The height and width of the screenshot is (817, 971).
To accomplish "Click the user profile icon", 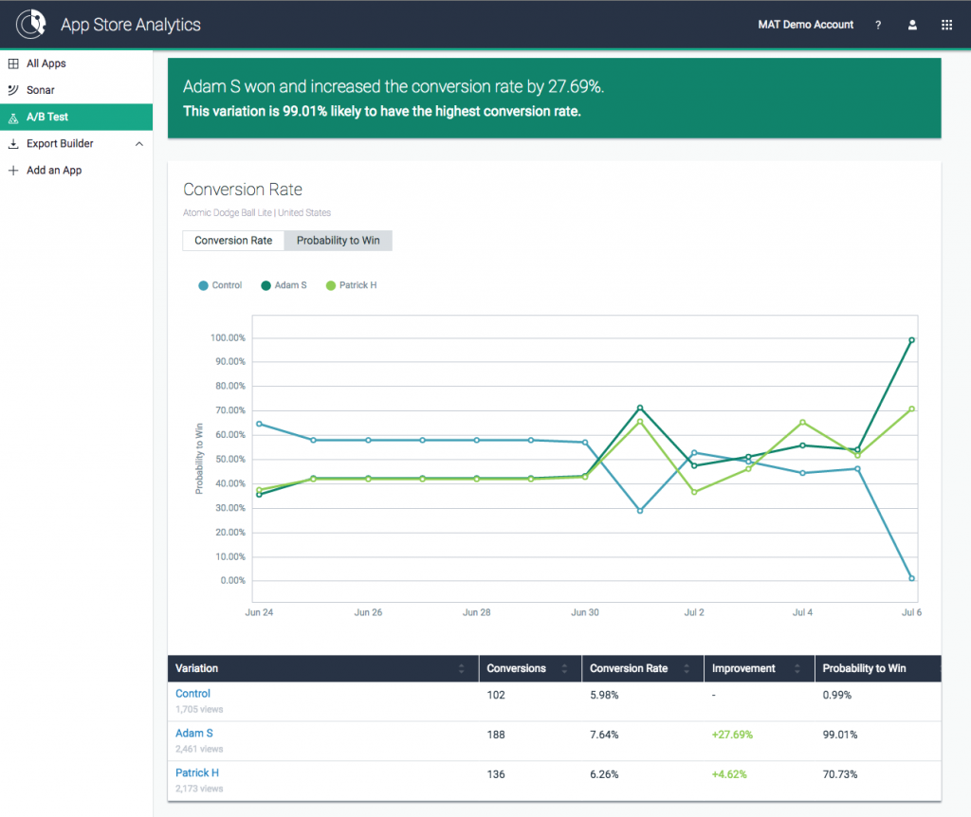I will click(912, 26).
